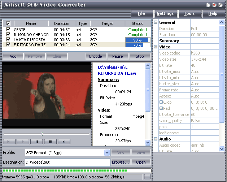Uncheck the IL MONDO CHE VOR checkbox
Screen dimensions: 227x182
8,35
